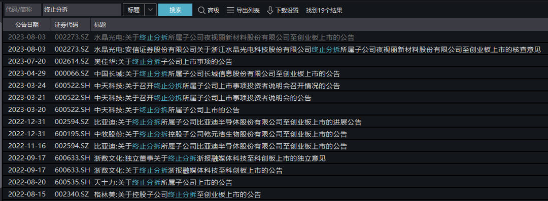The image size is (548, 201).
Task: Open 中天科技 关于终止分拆所属子公司上市的公告
Action: coord(167,110)
